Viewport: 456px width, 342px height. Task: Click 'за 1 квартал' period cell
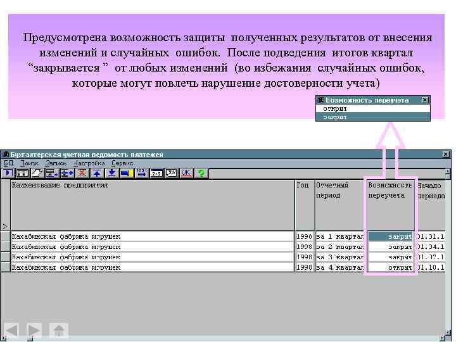[x=339, y=236]
